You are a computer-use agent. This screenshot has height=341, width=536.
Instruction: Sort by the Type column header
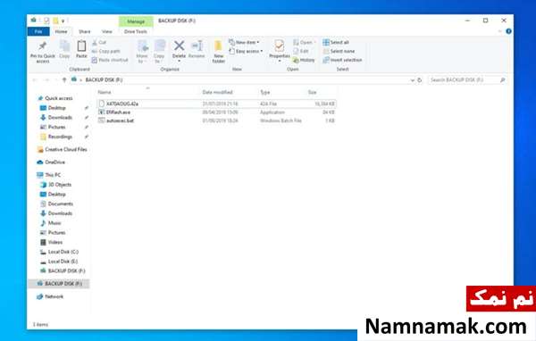click(265, 92)
